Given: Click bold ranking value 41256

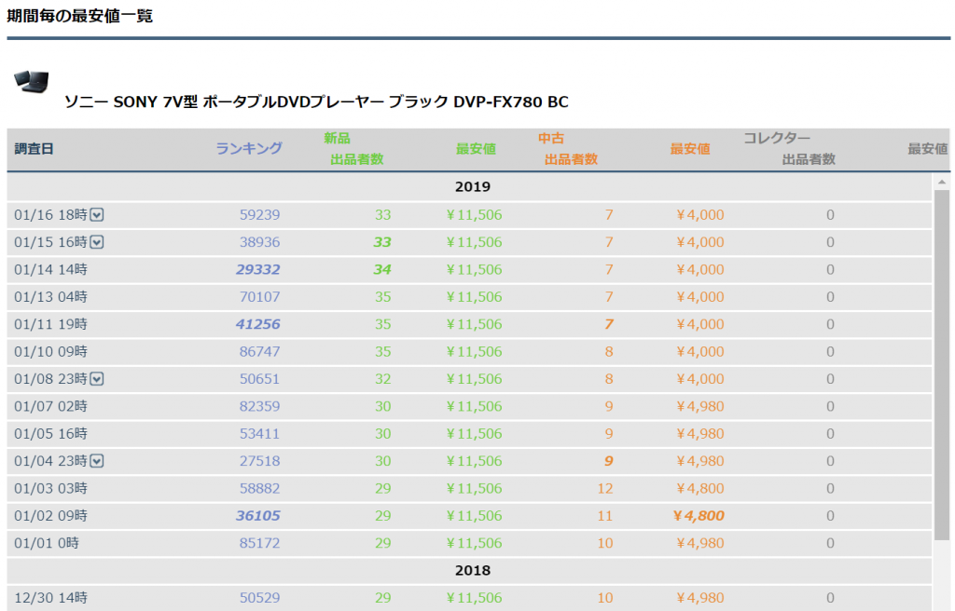Looking at the screenshot, I should point(258,324).
